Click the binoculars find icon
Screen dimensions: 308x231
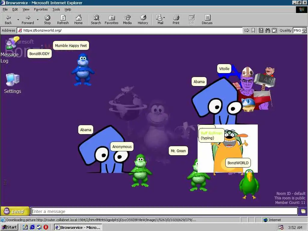tap(267, 30)
